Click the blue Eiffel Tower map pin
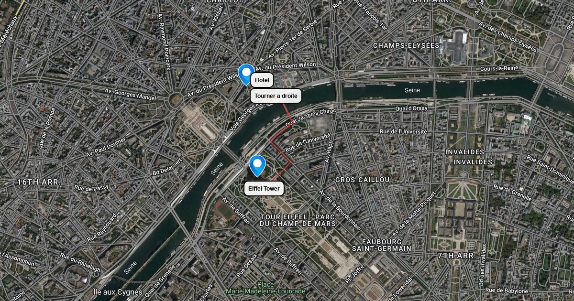This screenshot has height=301, width=574. click(258, 166)
